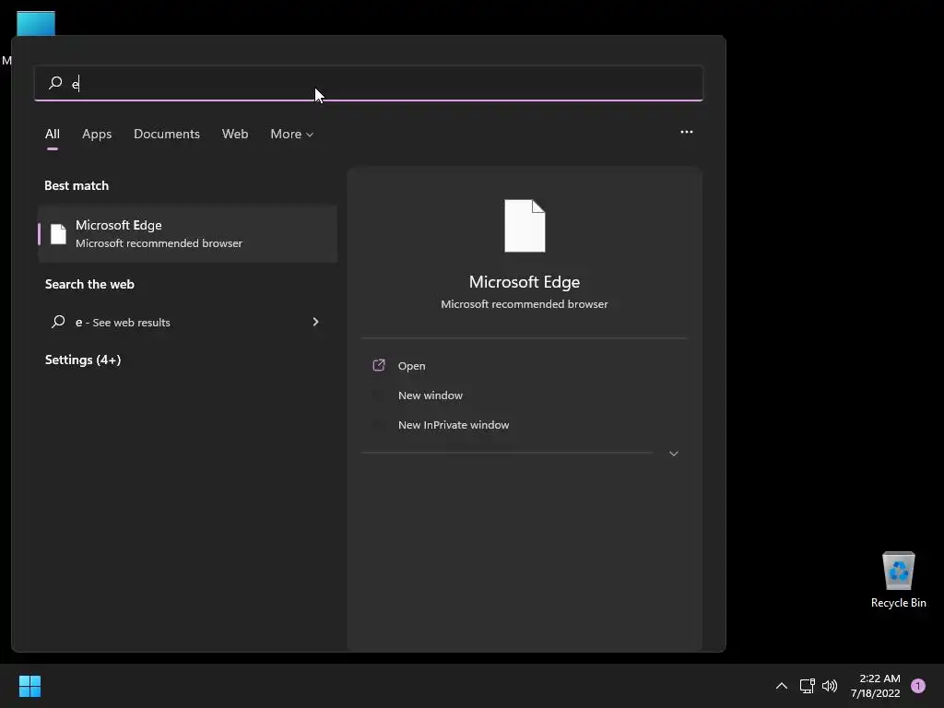Open the three-dot options menu
944x708 pixels.
pyautogui.click(x=686, y=132)
